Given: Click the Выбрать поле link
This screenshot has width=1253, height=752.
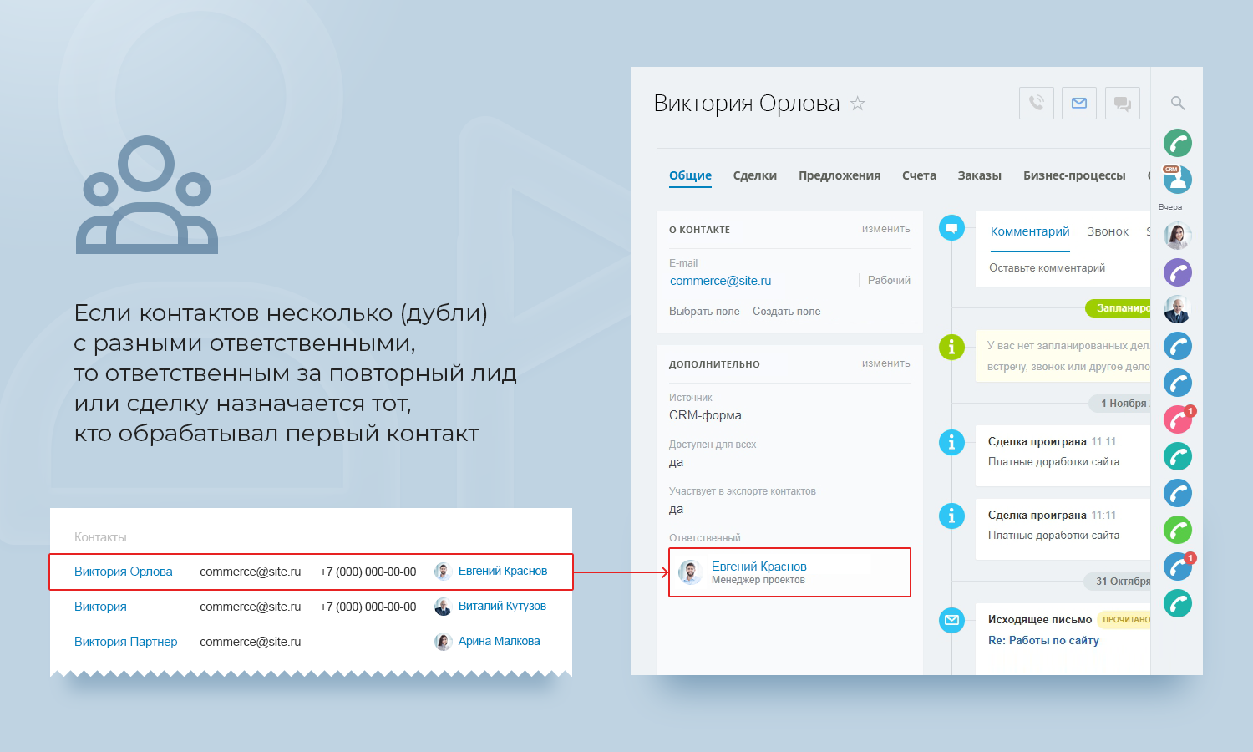Looking at the screenshot, I should pos(704,312).
